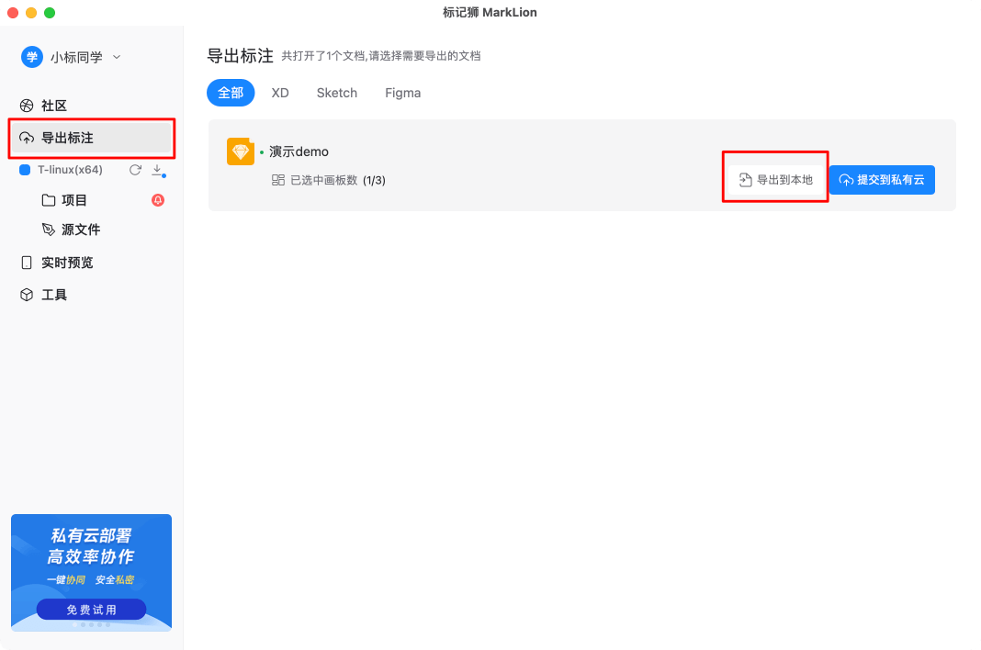The width and height of the screenshot is (981, 650).
Task: Switch to the Sketch tab
Action: pos(336,93)
